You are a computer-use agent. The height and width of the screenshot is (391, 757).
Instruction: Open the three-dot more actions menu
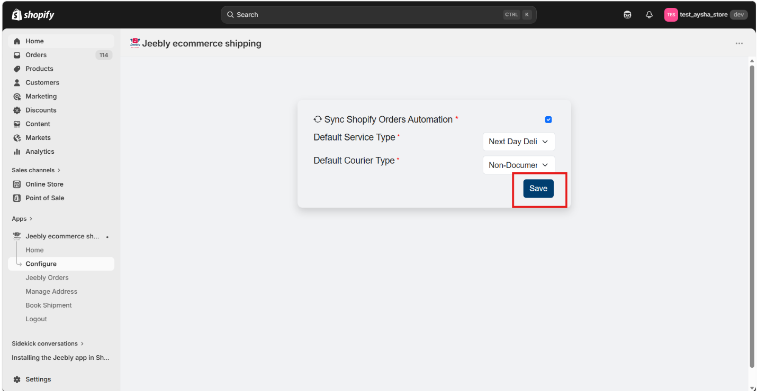(739, 43)
